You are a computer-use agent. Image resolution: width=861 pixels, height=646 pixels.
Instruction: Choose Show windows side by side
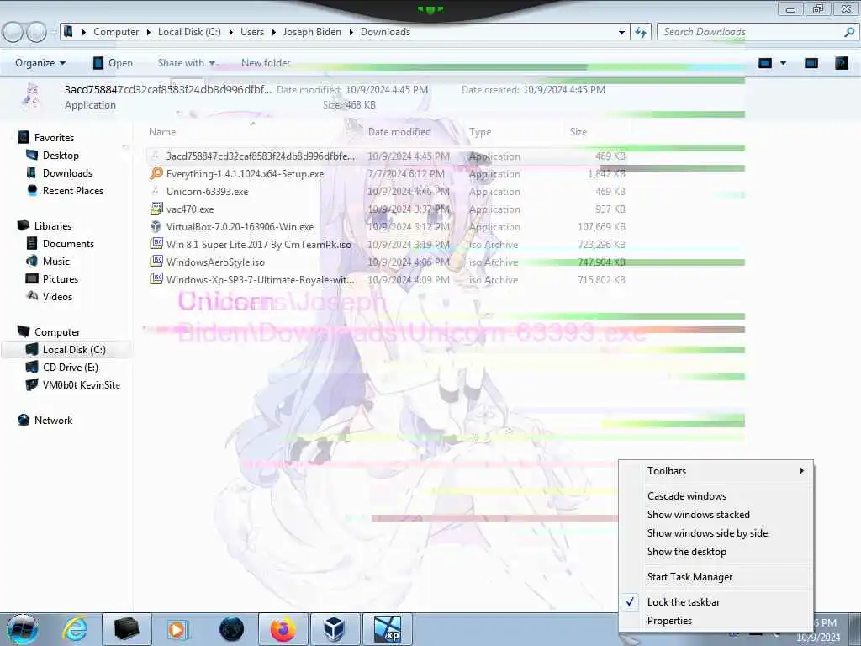tap(707, 533)
